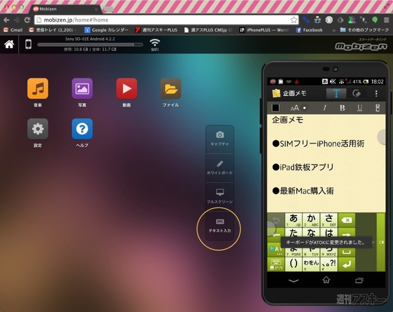
Task: Open the 週刊アスキーPLUS bookmark
Action: click(156, 30)
